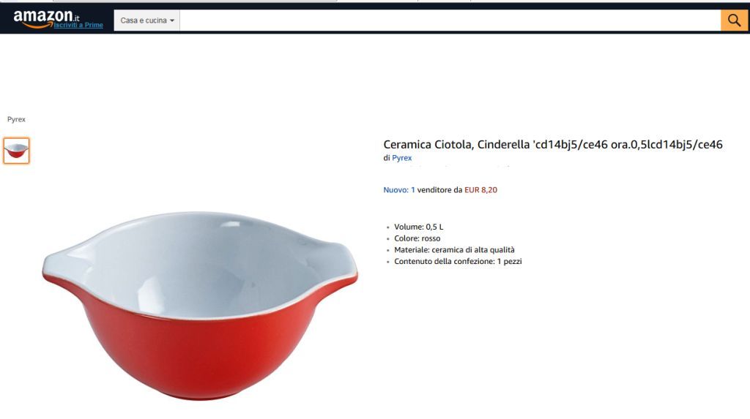Select the red bowl thumbnail image

16,151
